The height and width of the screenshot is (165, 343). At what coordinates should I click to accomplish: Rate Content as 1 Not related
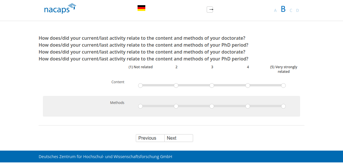click(x=140, y=86)
